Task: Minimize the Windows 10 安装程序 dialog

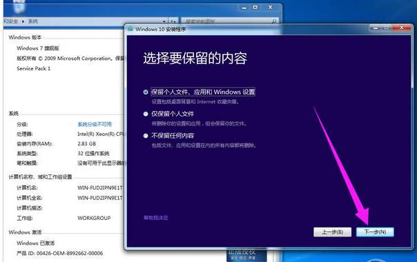Action: tap(376, 28)
